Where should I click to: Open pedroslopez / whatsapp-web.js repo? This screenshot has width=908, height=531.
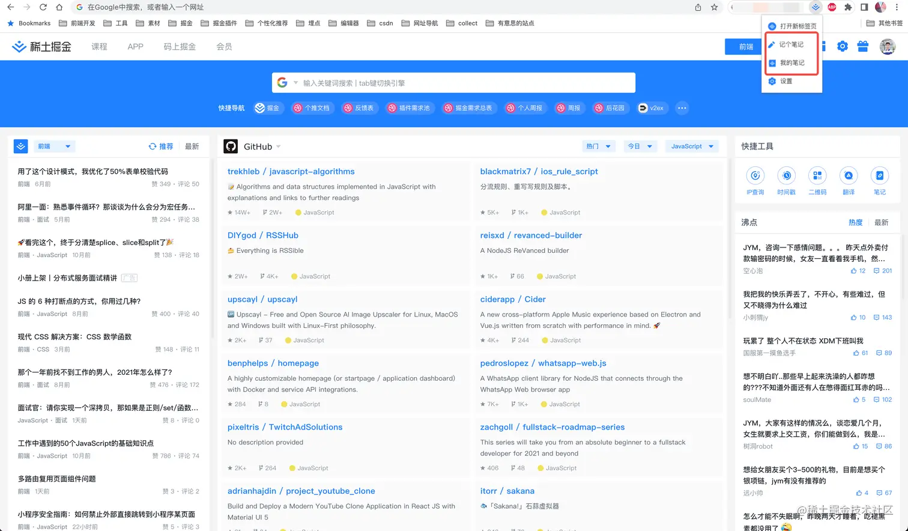[x=543, y=363]
